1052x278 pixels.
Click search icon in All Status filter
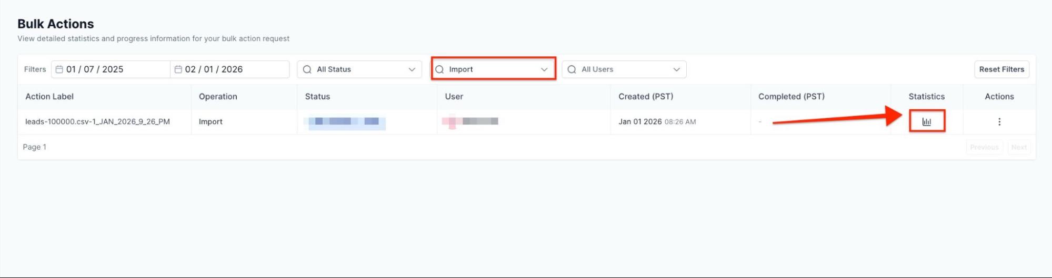(x=307, y=69)
